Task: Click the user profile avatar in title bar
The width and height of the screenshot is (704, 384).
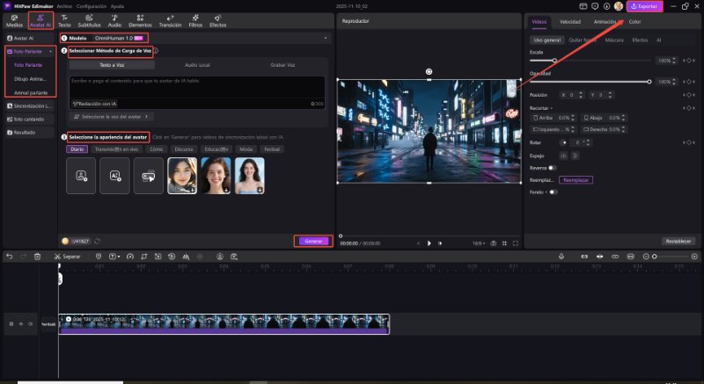Action: (619, 6)
